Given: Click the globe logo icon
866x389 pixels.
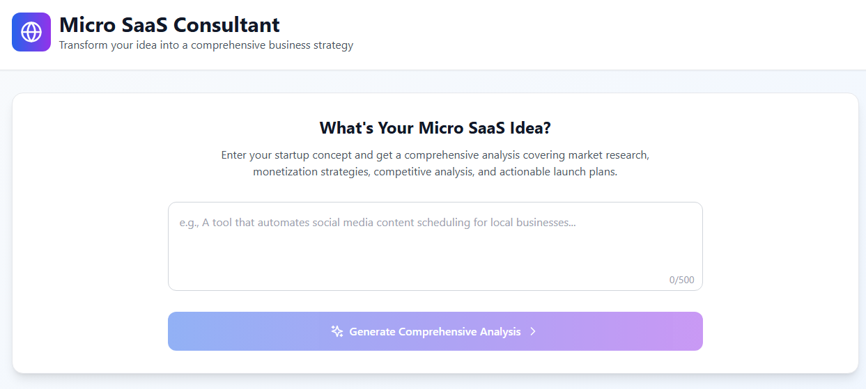Looking at the screenshot, I should tap(31, 32).
